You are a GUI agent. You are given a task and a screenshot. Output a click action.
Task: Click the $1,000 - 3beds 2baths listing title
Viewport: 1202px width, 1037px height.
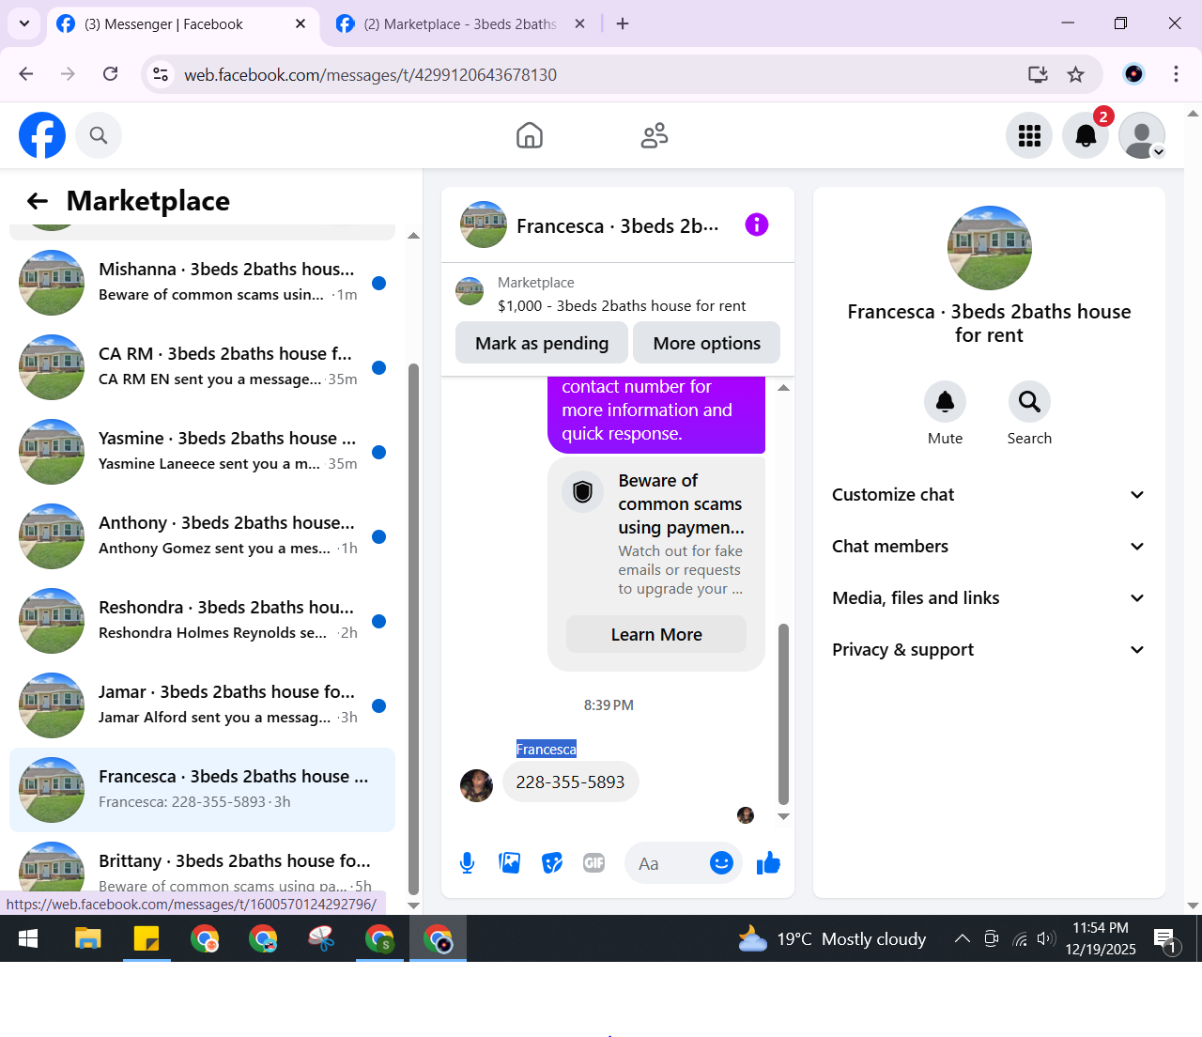pos(622,306)
